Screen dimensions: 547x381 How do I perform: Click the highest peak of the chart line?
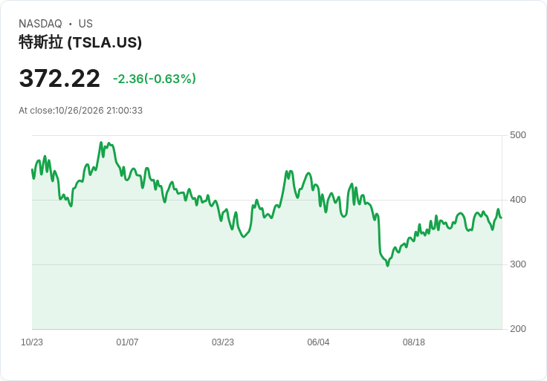[x=101, y=142]
